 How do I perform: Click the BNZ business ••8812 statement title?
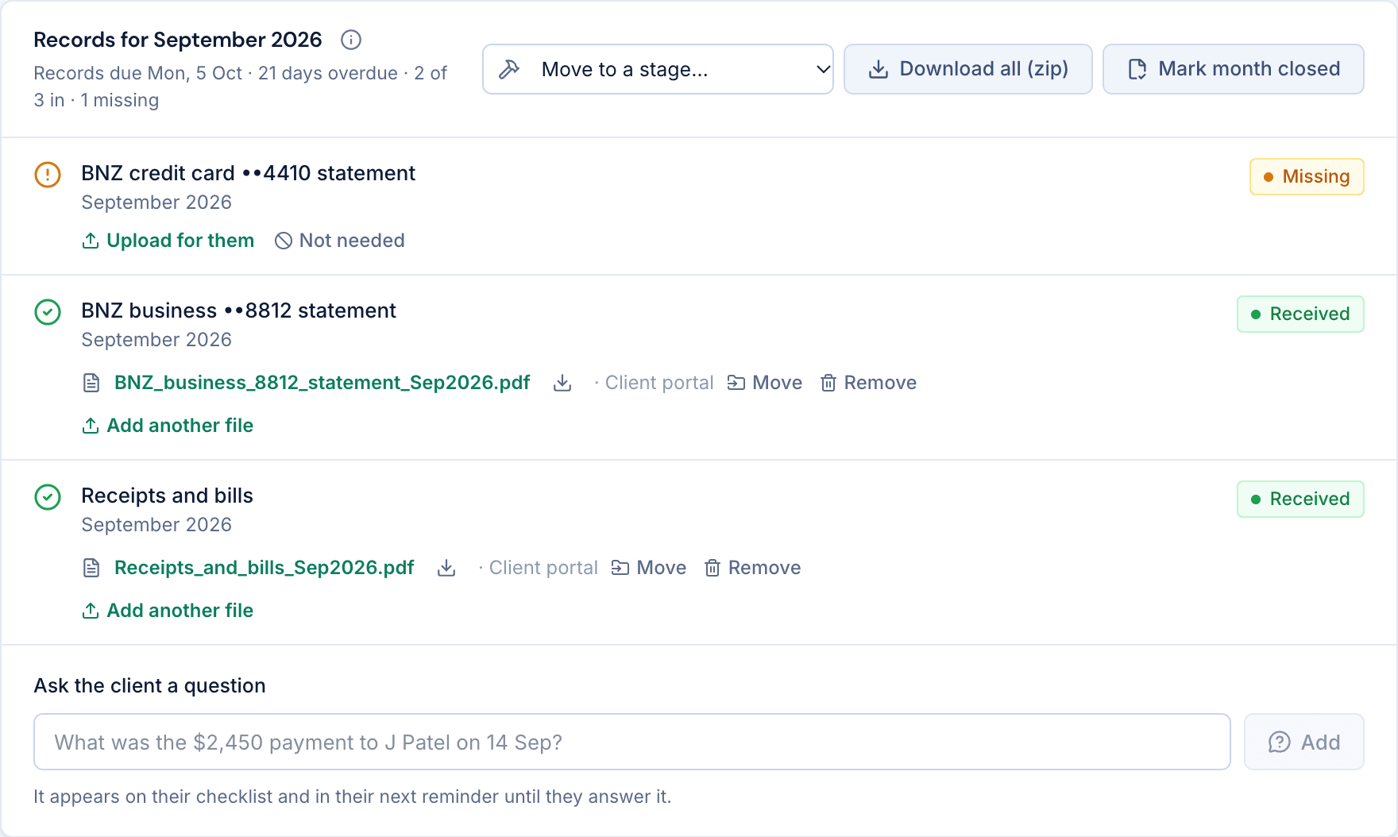(238, 310)
